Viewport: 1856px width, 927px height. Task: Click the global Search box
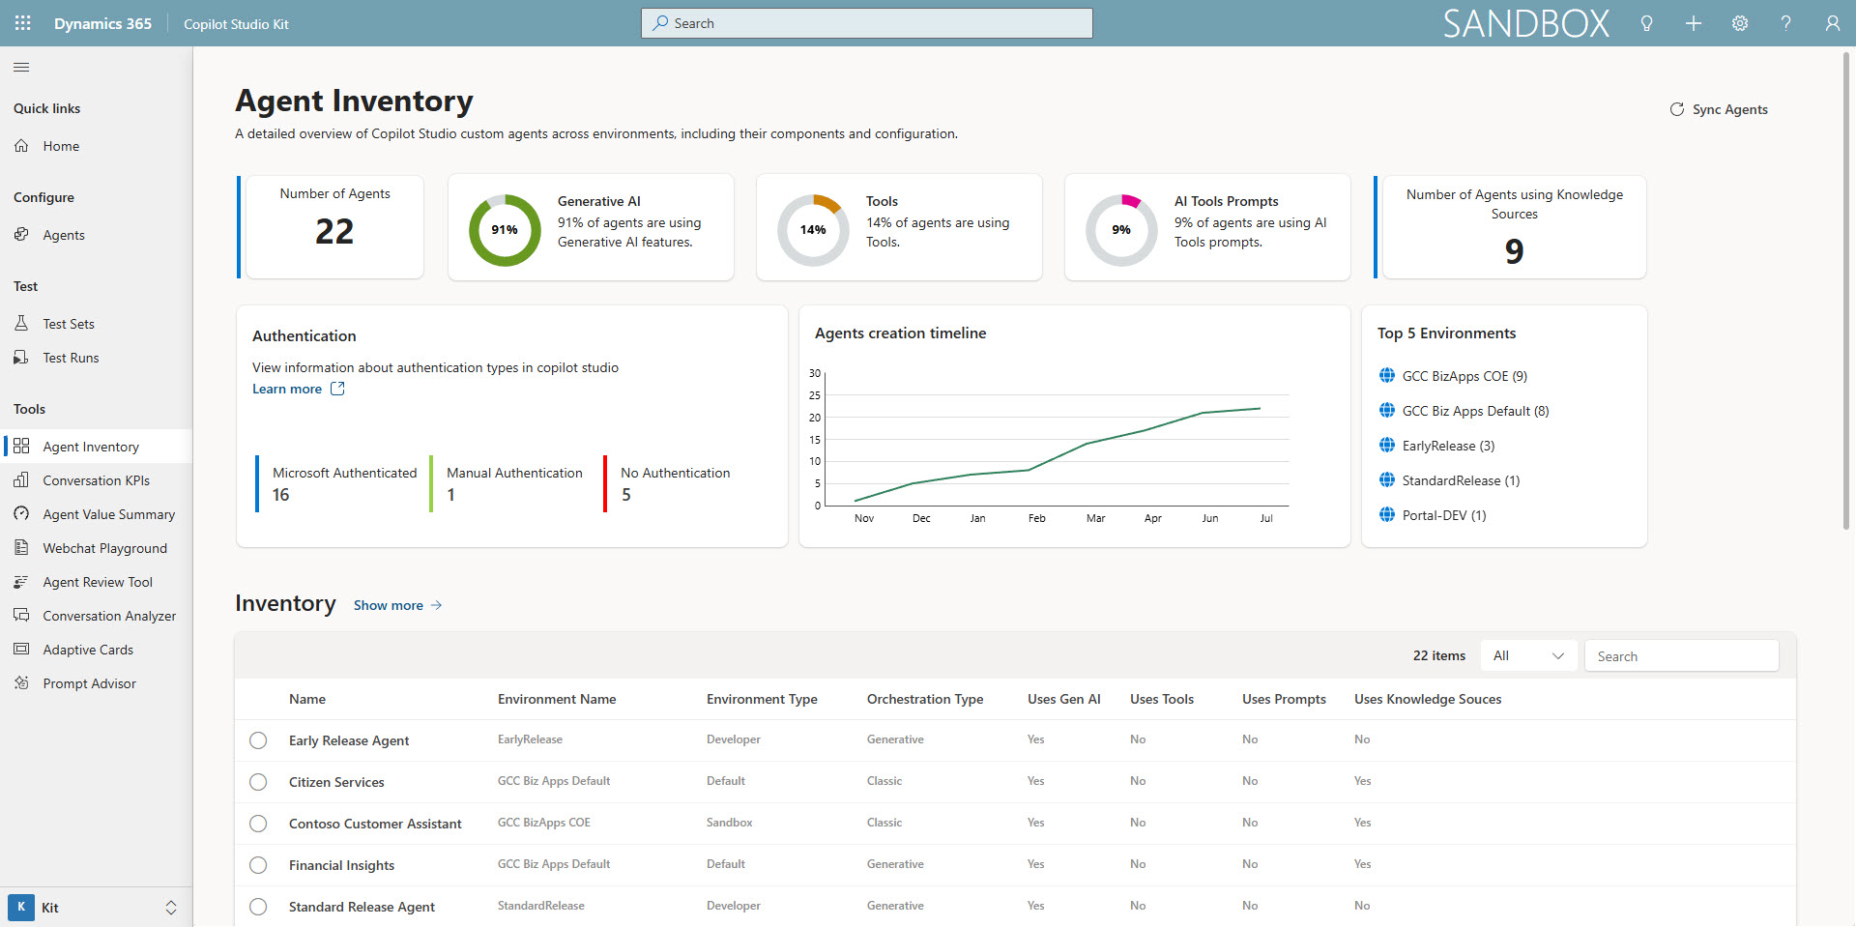click(867, 23)
